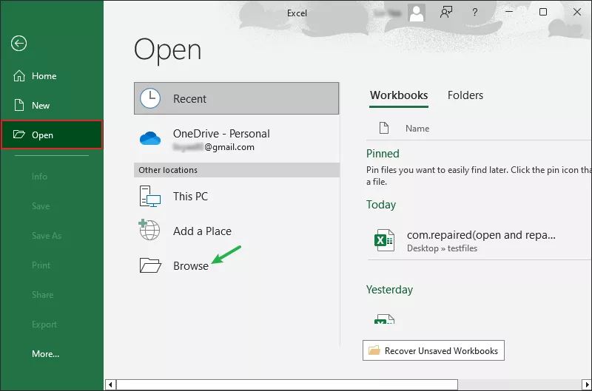Click the This PC computer icon
This screenshot has width=592, height=391.
150,196
